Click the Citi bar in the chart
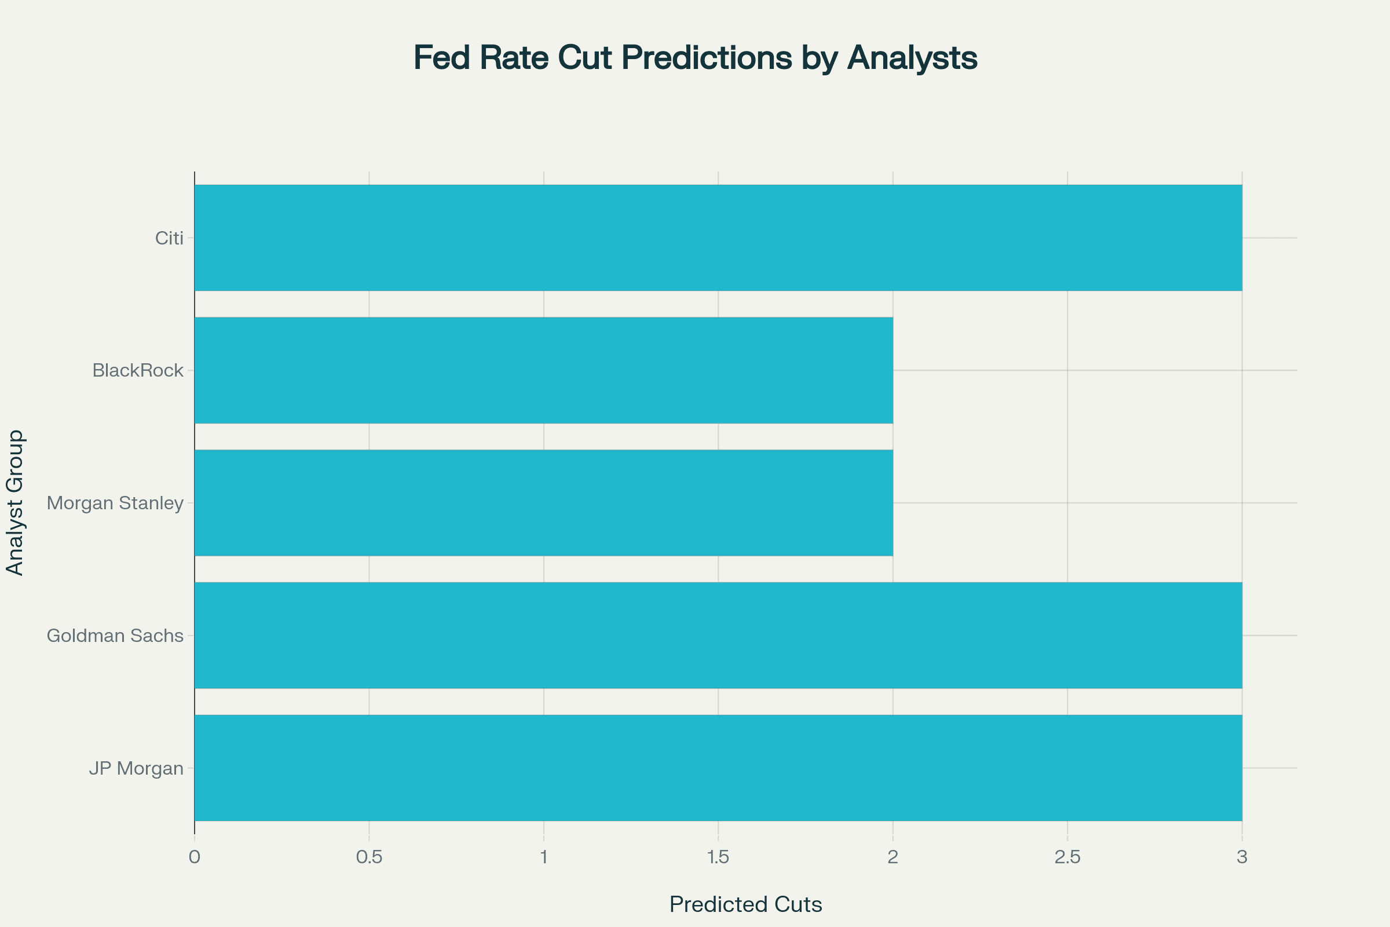 tap(718, 238)
